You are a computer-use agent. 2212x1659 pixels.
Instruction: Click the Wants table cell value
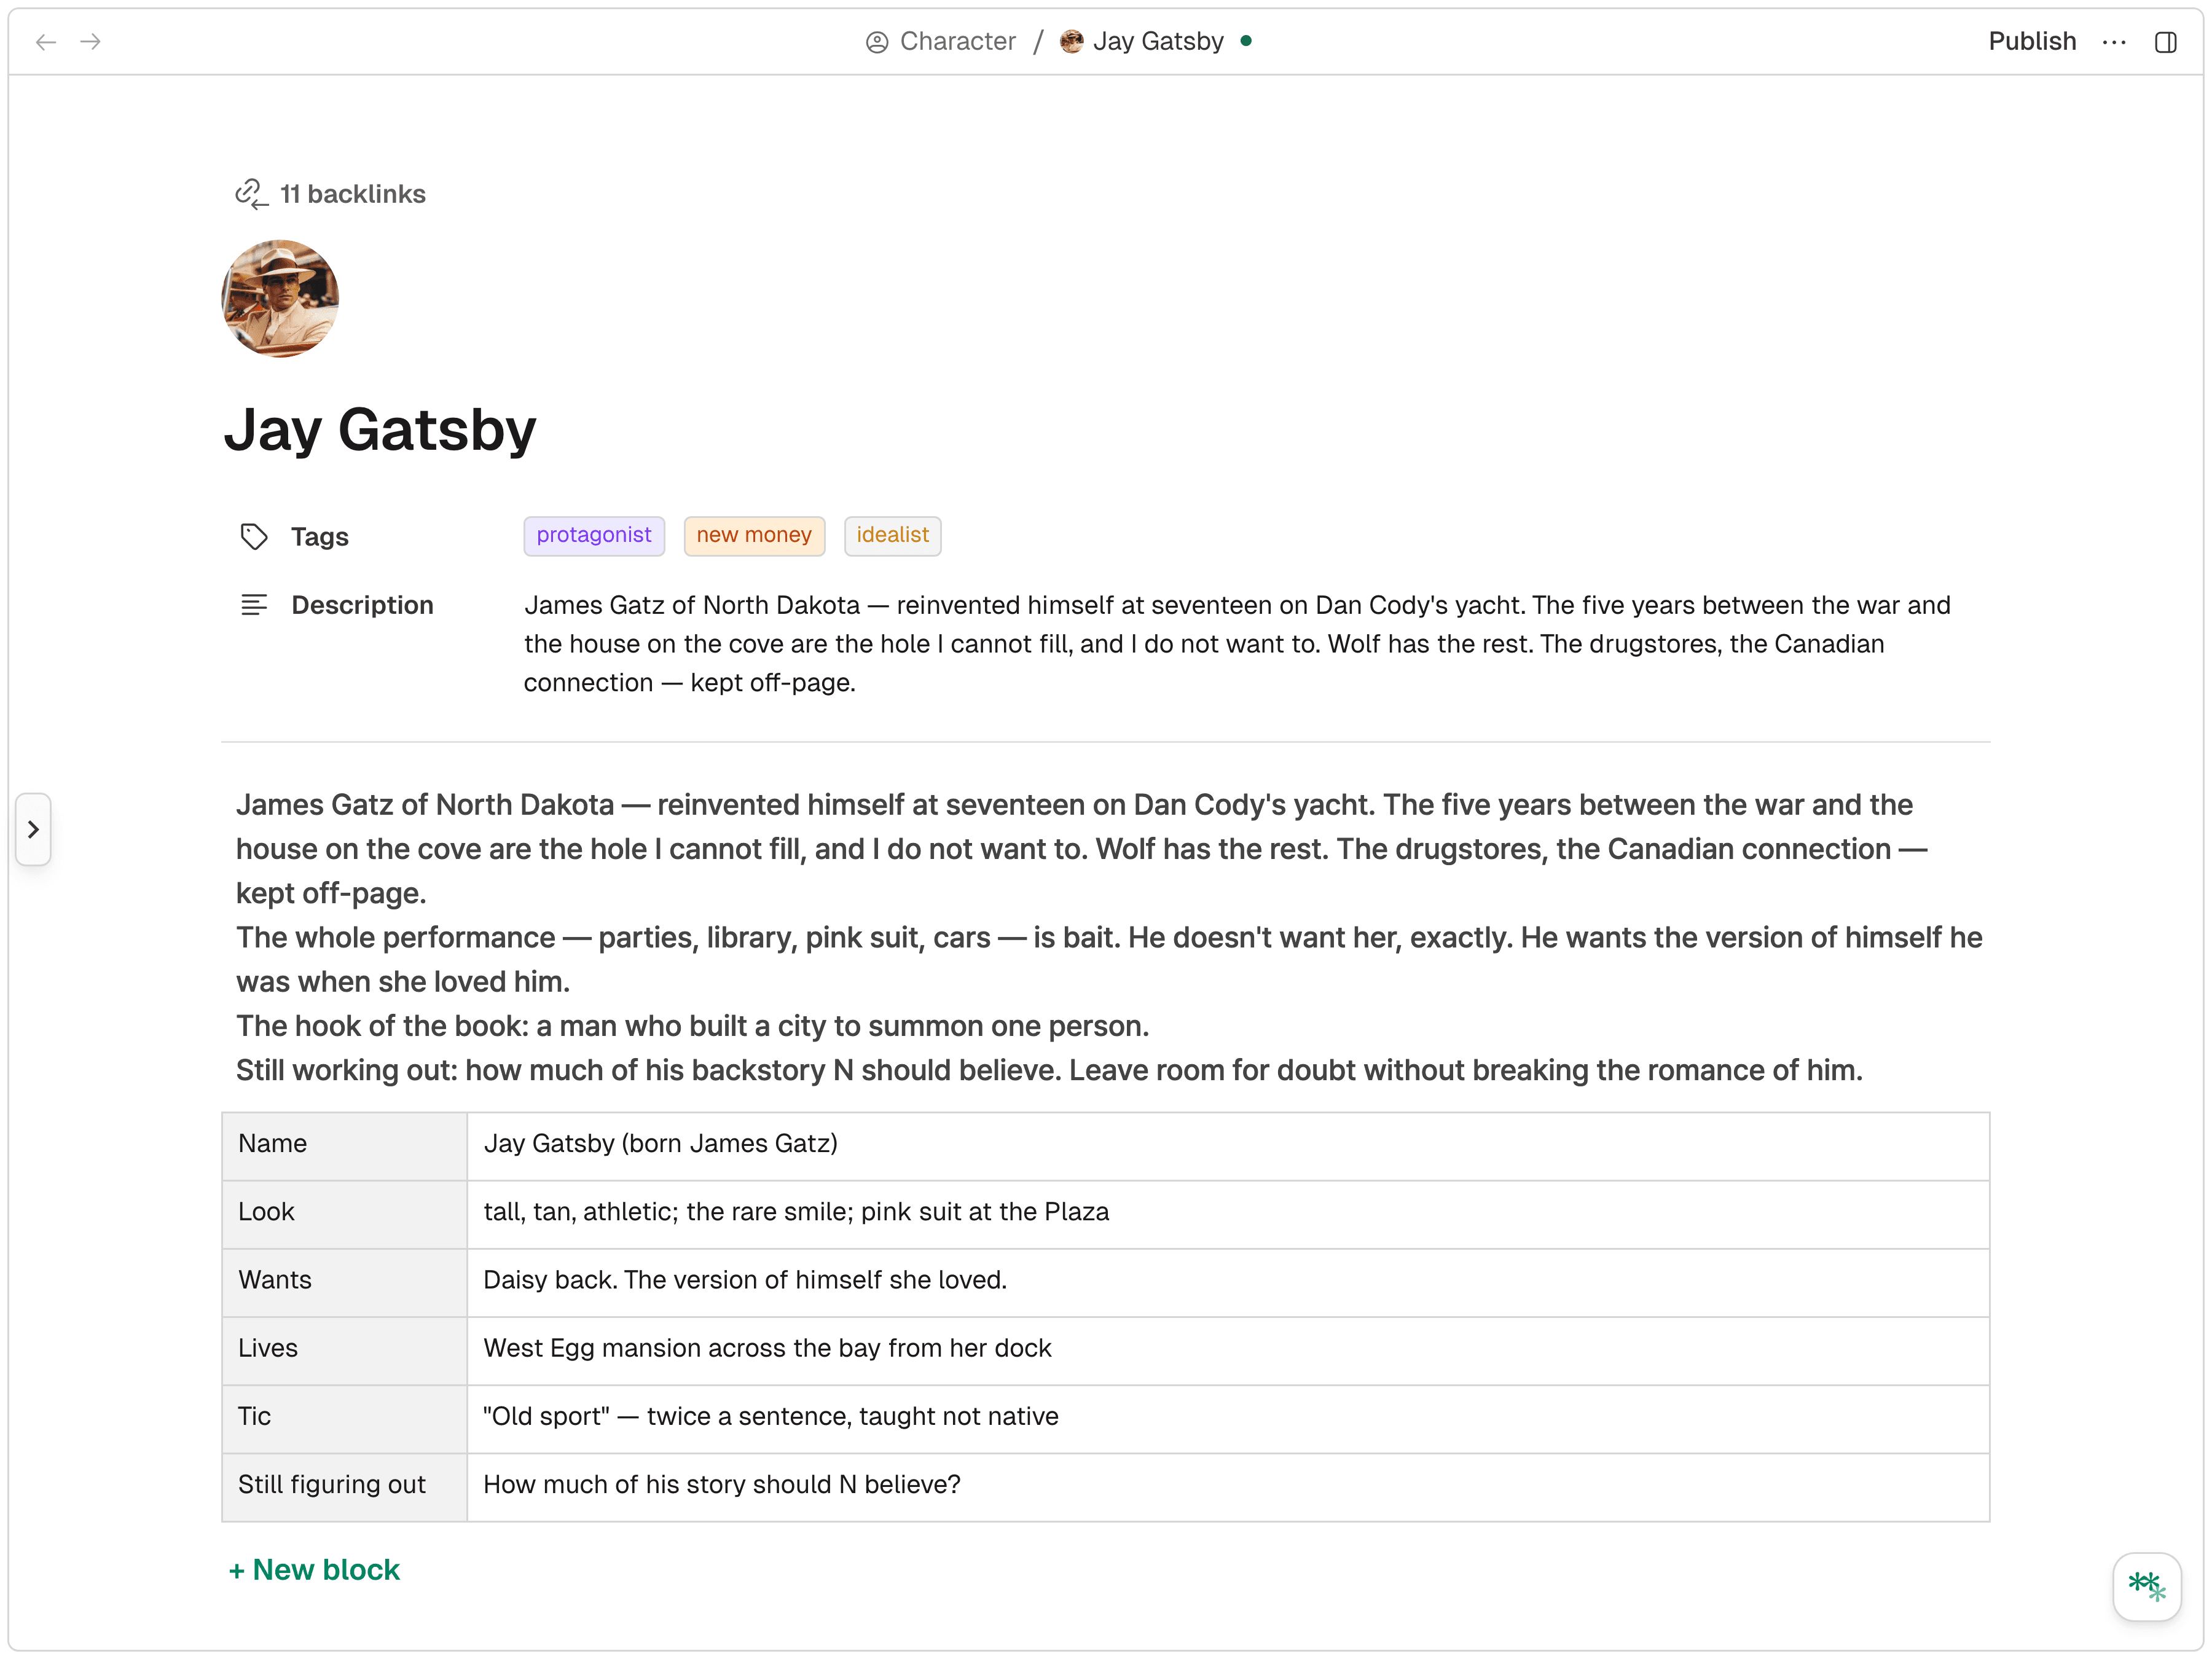745,1280
